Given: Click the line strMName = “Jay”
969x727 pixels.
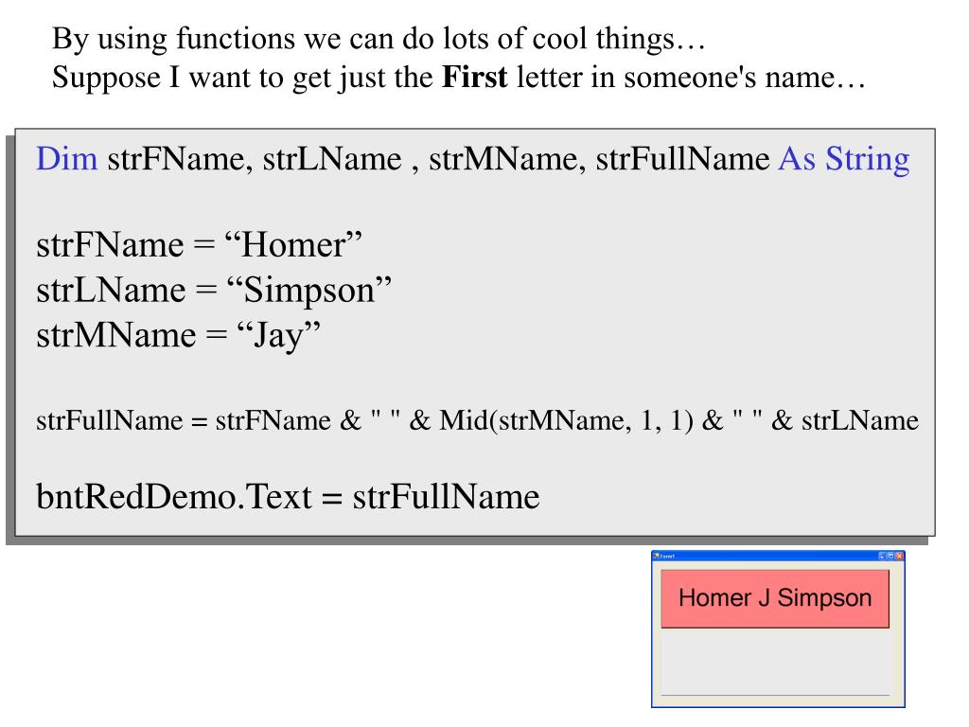Looking at the screenshot, I should point(179,336).
